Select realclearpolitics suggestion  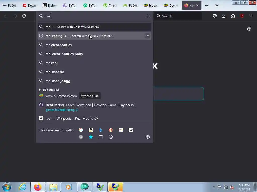94,45
